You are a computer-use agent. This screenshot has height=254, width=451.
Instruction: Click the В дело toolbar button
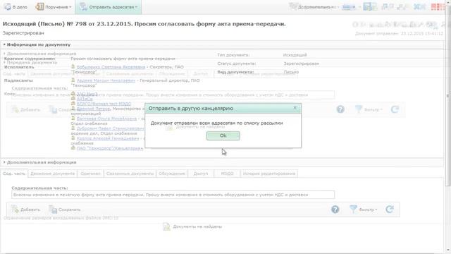(x=16, y=7)
